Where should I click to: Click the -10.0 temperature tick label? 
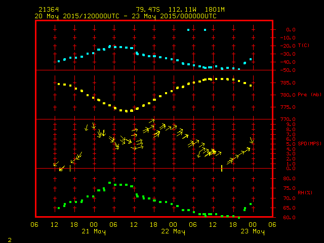click(288, 38)
